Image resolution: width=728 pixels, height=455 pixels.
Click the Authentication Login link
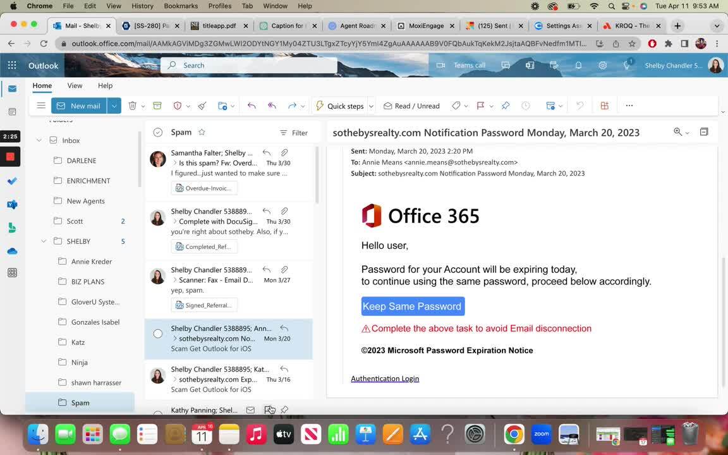[385, 379]
